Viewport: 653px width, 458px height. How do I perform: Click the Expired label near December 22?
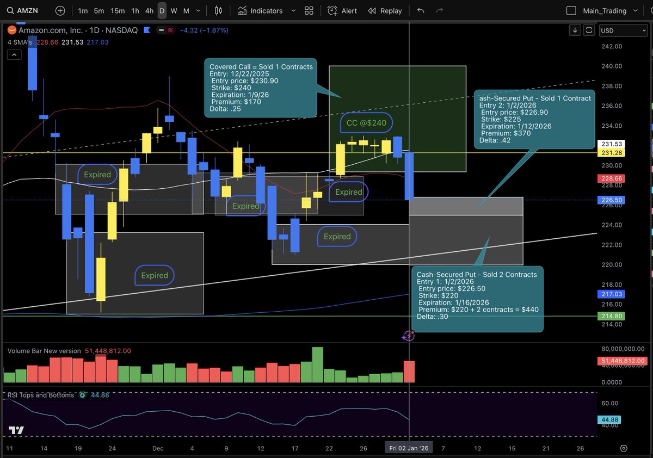[x=348, y=192]
